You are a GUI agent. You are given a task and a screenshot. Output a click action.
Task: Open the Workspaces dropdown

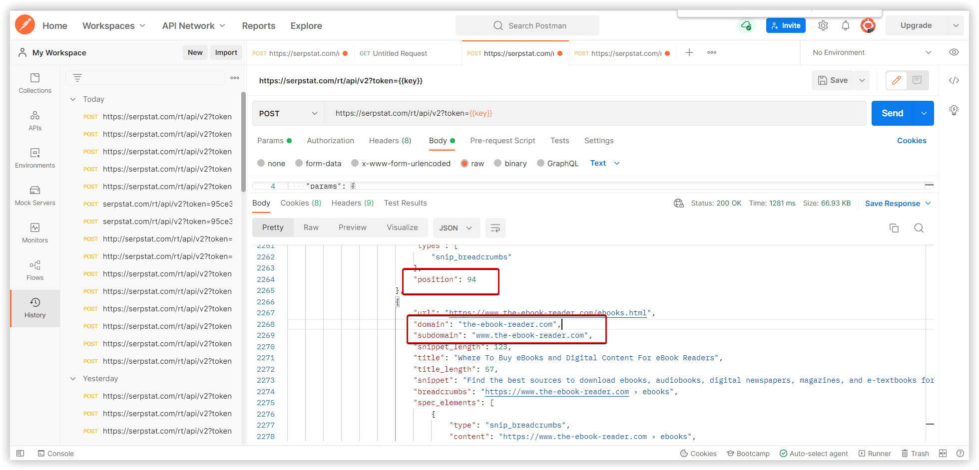pos(114,25)
